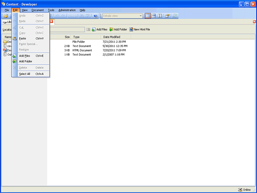Choose Add Files in Edit menu
This screenshot has height=193, width=257.
[31, 56]
